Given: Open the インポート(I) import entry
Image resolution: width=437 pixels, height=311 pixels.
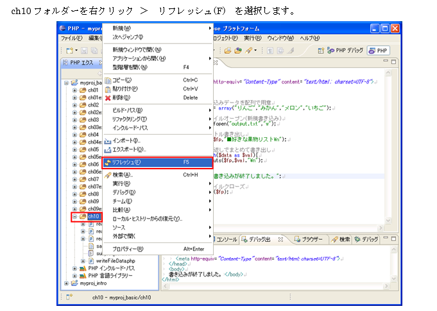Looking at the screenshot, I should coord(126,140).
